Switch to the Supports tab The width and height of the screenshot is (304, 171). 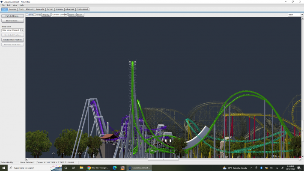point(40,9)
